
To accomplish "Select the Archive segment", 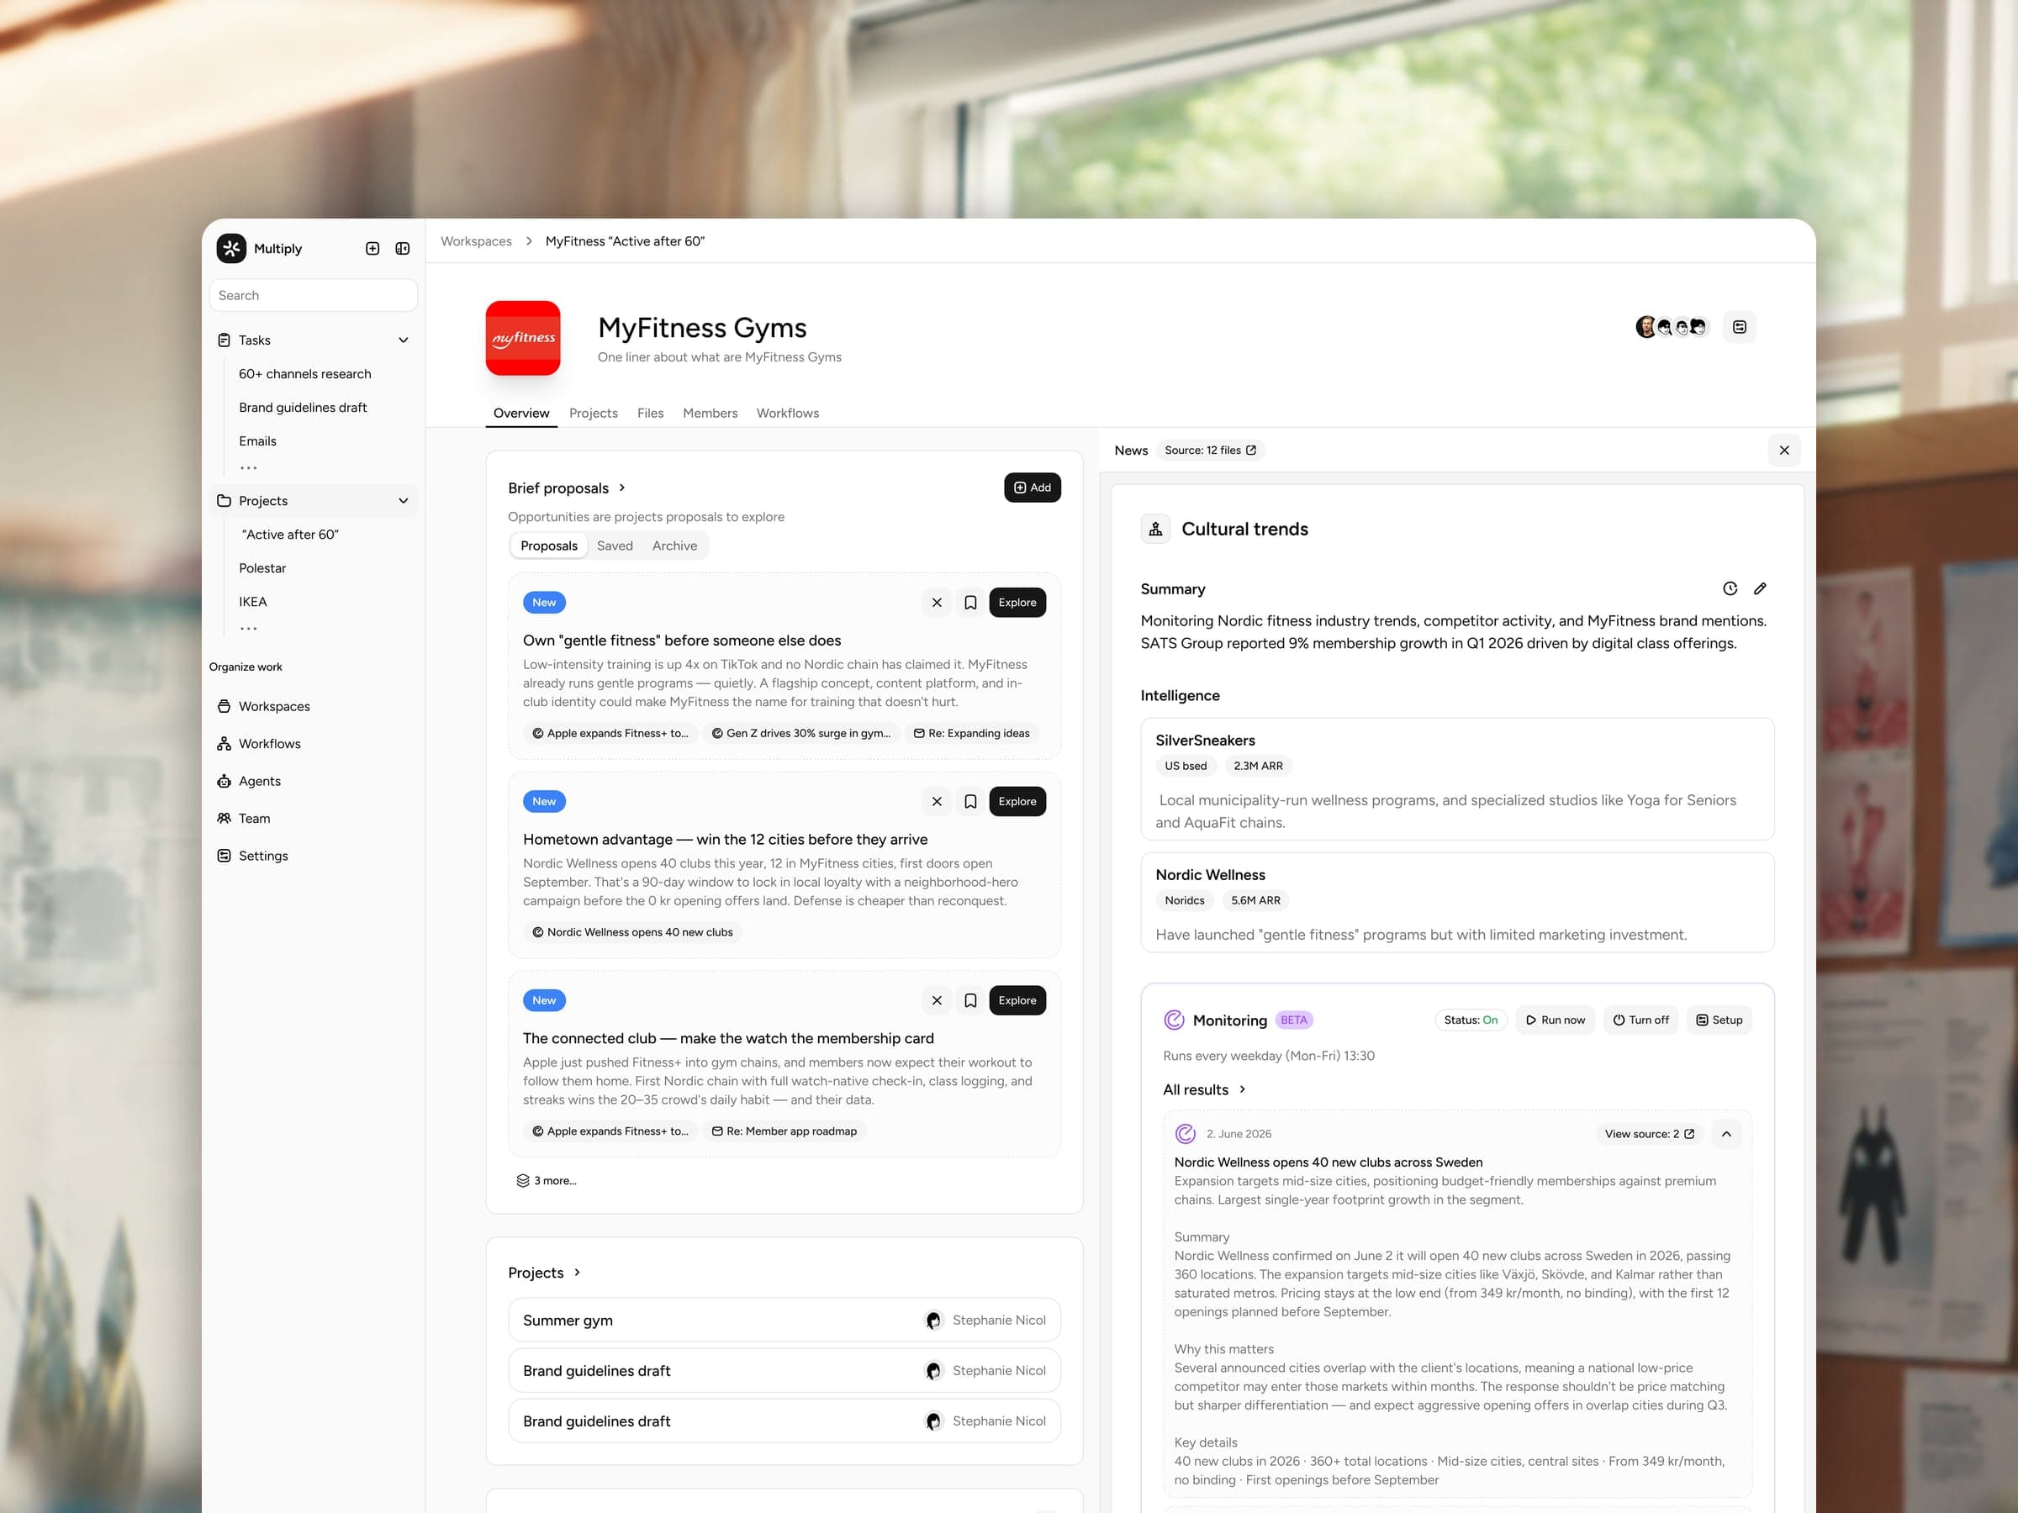I will point(674,546).
